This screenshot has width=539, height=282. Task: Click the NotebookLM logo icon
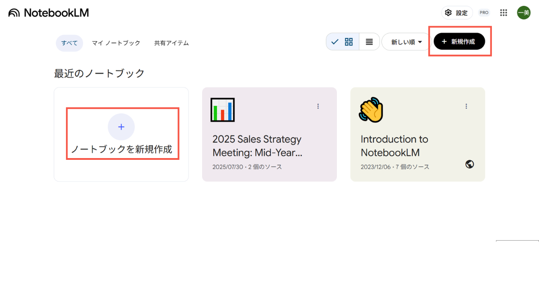[x=14, y=13]
